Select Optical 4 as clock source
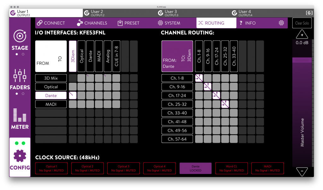This screenshot has width=323, height=190. click(159, 168)
